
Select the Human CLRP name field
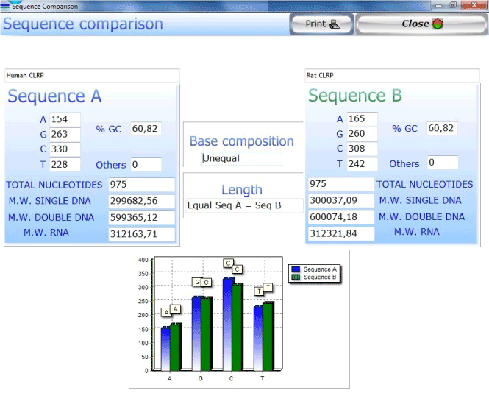click(x=93, y=76)
